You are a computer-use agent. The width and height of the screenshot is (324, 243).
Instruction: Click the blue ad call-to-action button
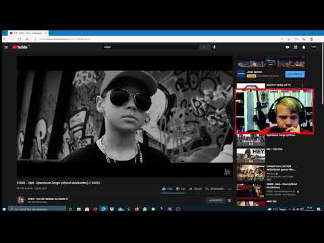pos(295,74)
